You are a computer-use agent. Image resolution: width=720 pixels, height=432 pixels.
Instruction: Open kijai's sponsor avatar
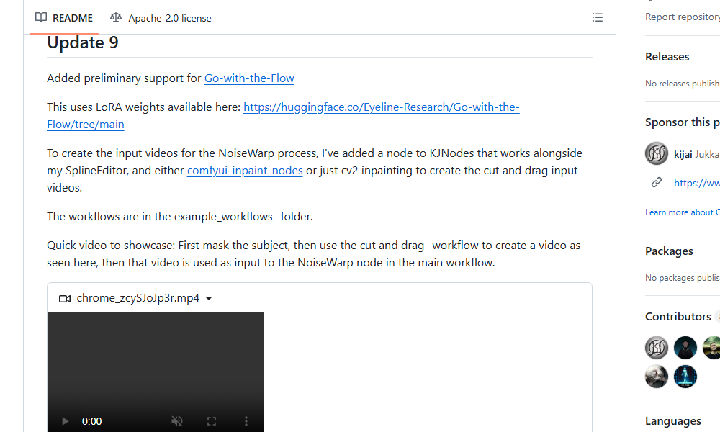(656, 153)
